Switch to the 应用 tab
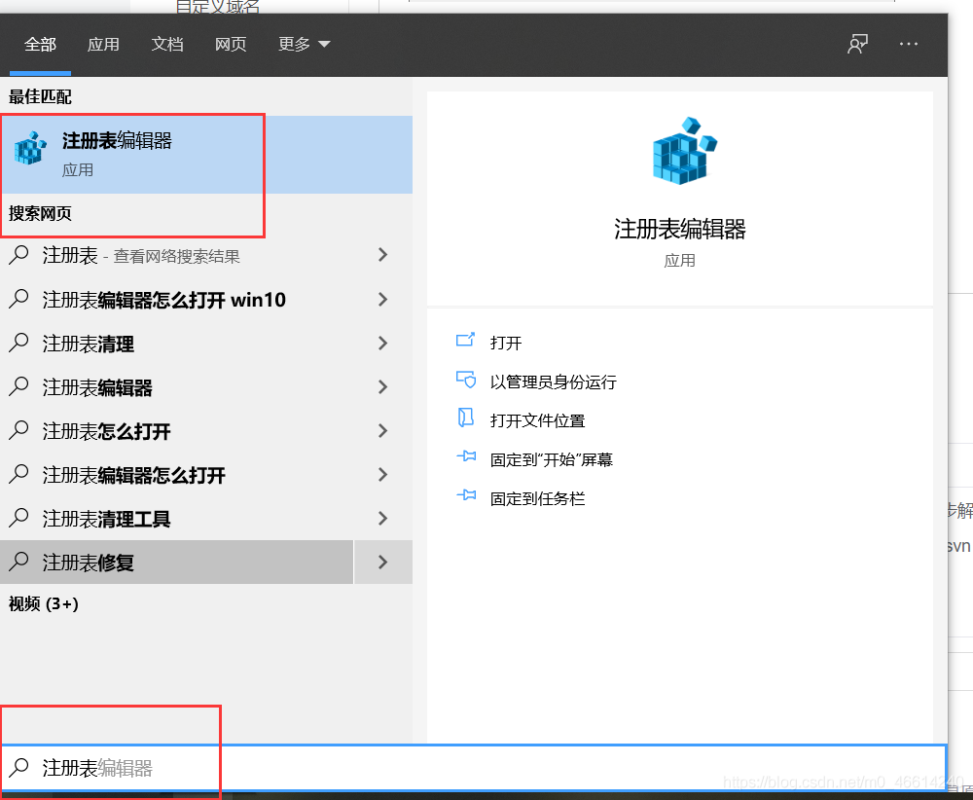The width and height of the screenshot is (973, 800). pos(103,44)
